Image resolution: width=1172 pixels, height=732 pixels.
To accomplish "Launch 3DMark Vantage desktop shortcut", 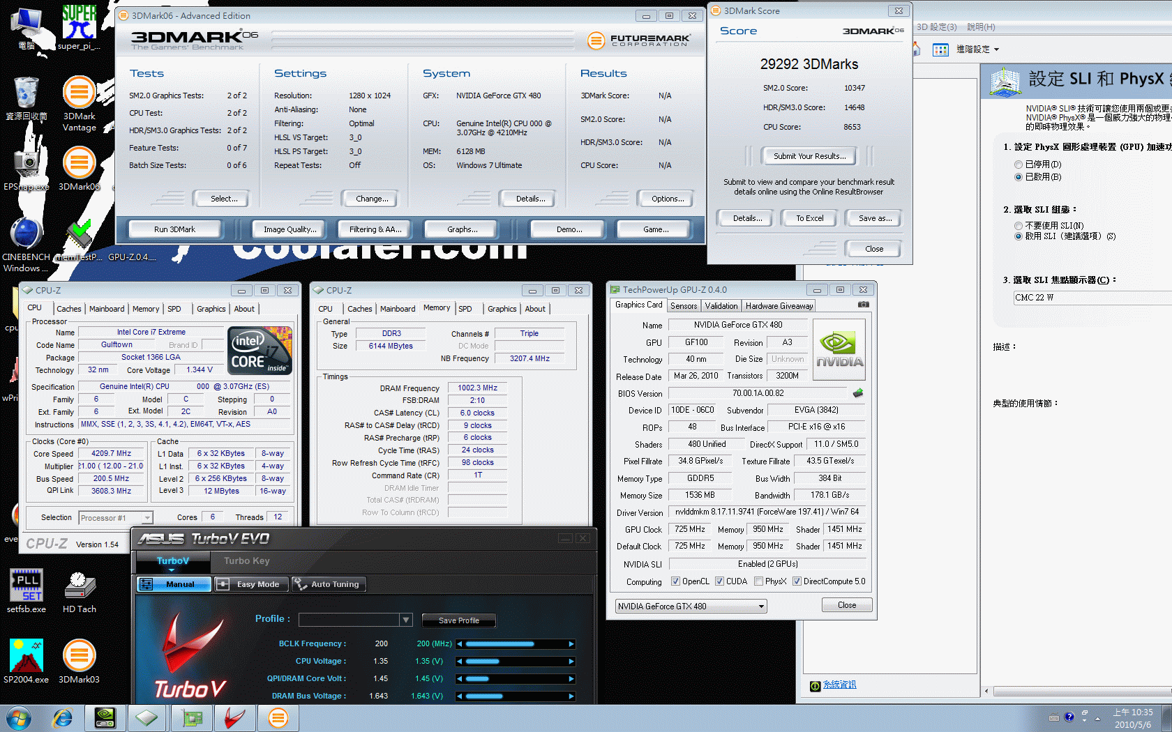I will point(79,103).
